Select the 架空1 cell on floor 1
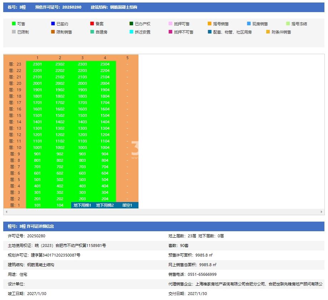 click(x=127, y=205)
